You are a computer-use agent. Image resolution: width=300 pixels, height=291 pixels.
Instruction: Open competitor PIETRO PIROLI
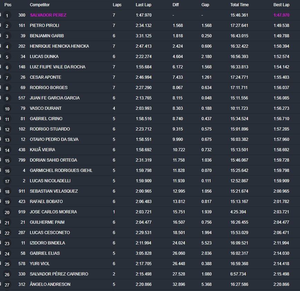coord(44,26)
